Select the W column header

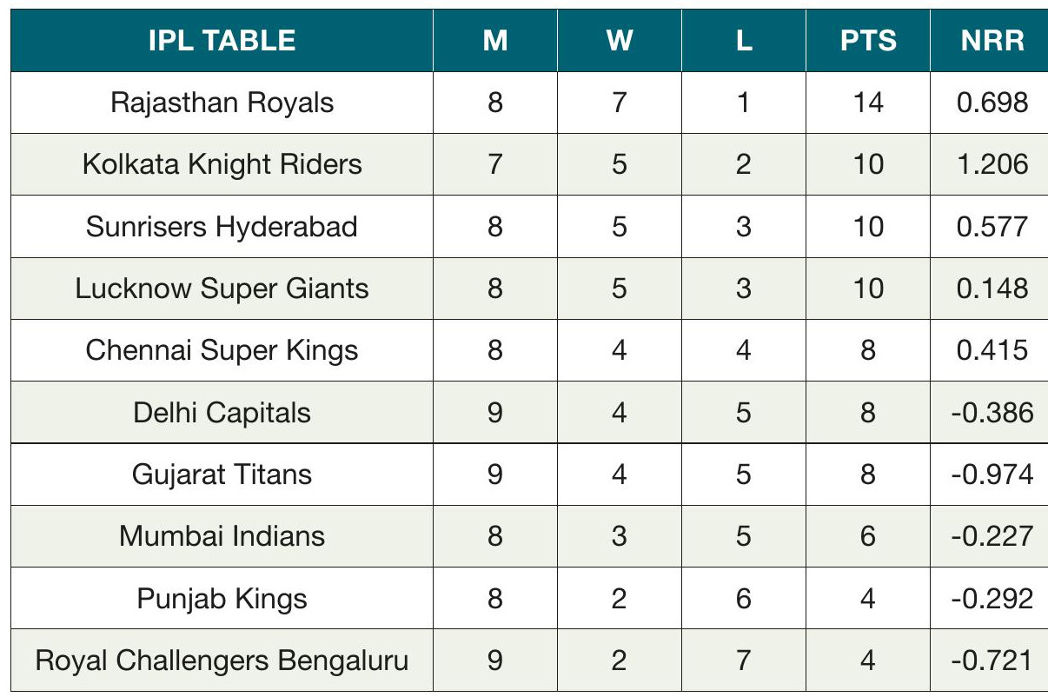point(619,41)
